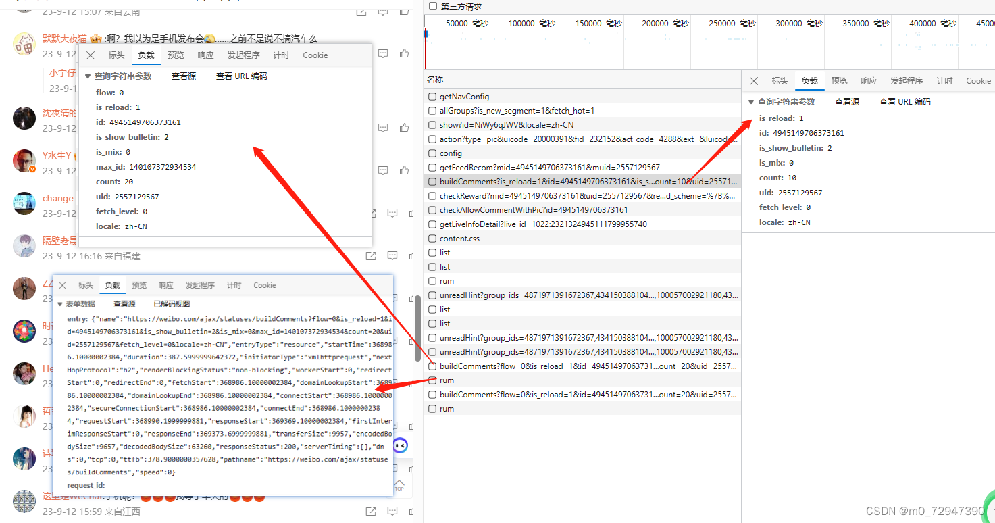Viewport: 995px width, 523px height.
Task: Click repost icon on 15:07 来自云南 comment
Action: (x=361, y=11)
